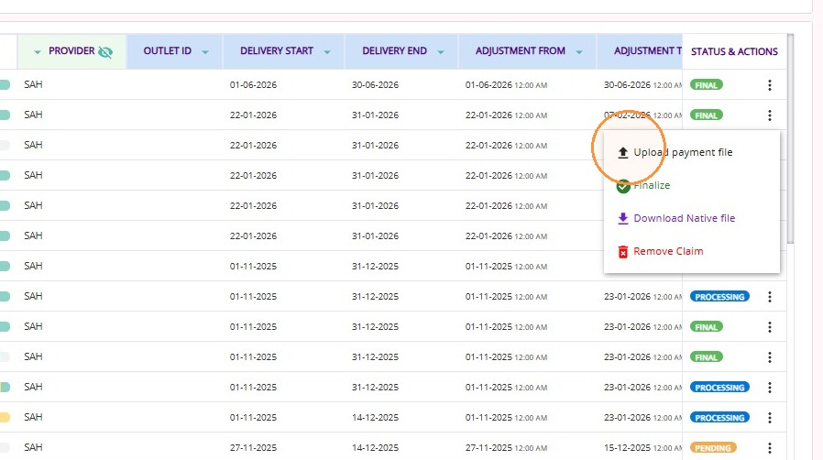Expand the Delivery Start column dropdown arrow
The height and width of the screenshot is (460, 823).
pyautogui.click(x=327, y=52)
